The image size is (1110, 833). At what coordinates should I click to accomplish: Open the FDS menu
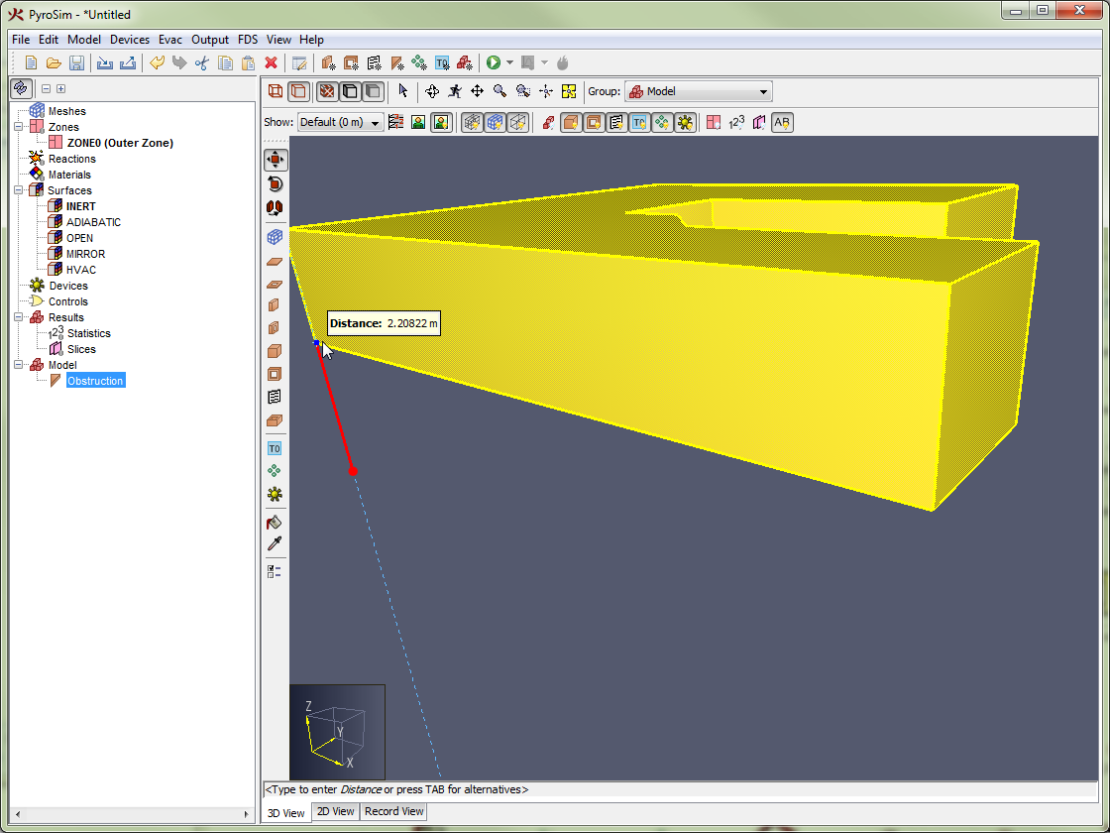pyautogui.click(x=248, y=40)
